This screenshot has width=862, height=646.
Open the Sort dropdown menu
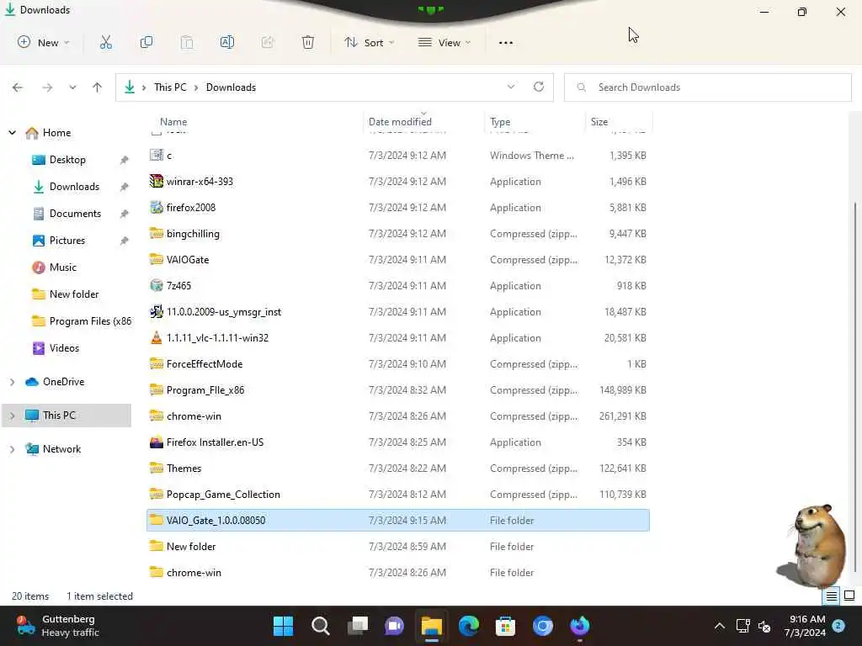(x=369, y=42)
